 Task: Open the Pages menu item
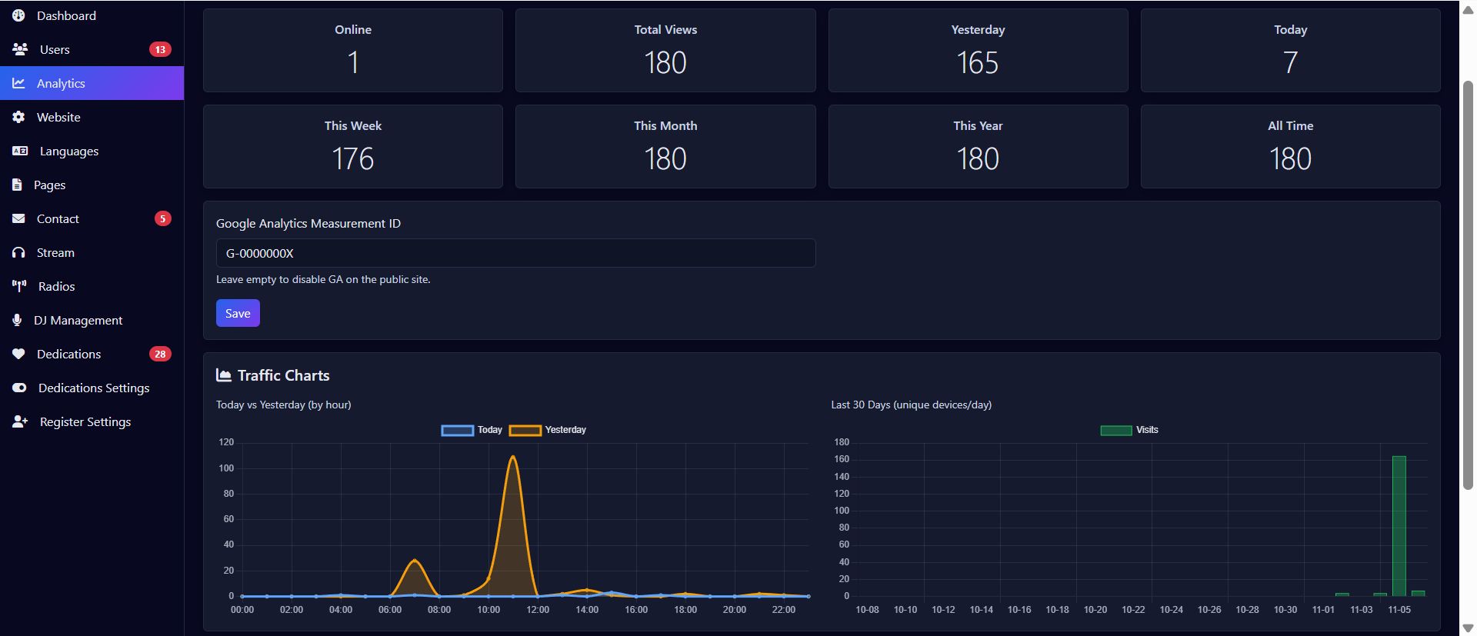[49, 185]
